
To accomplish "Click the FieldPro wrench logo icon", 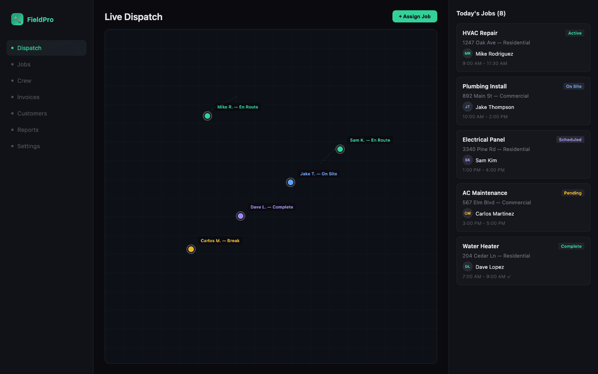I will 17,19.
